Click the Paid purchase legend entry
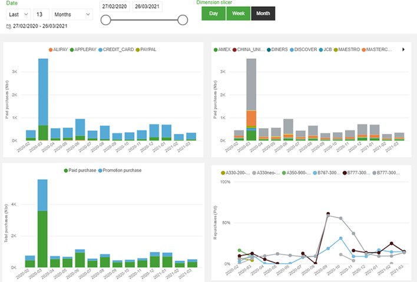Viewport: 417px width, 282px height. coord(80,170)
